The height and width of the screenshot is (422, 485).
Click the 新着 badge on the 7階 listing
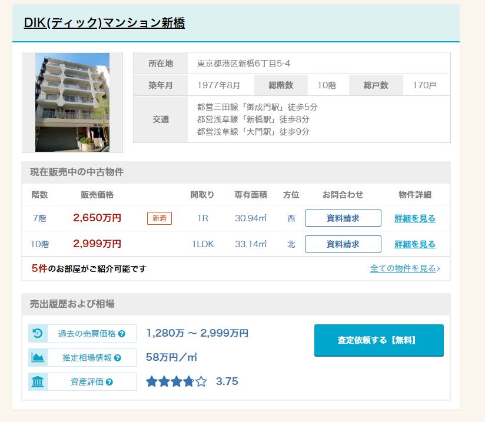(x=160, y=218)
